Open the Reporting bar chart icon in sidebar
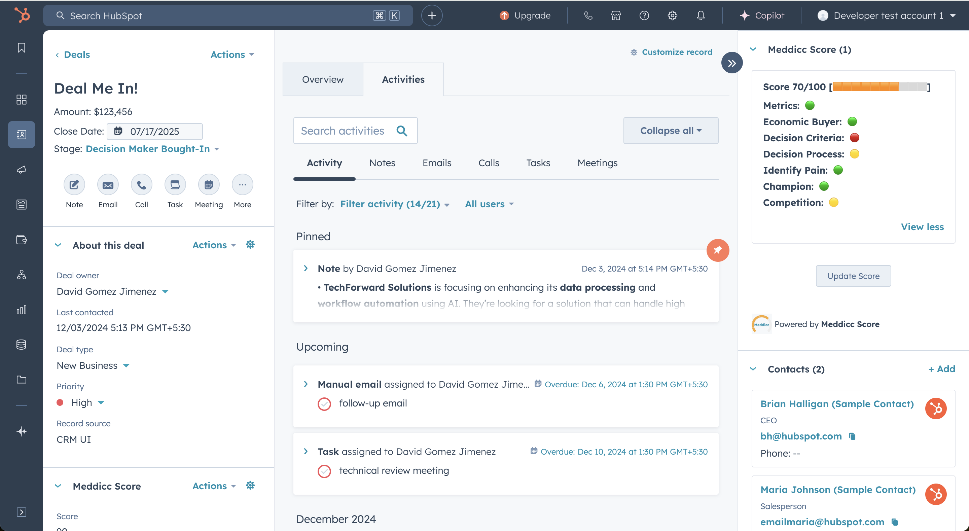This screenshot has width=969, height=531. [22, 309]
